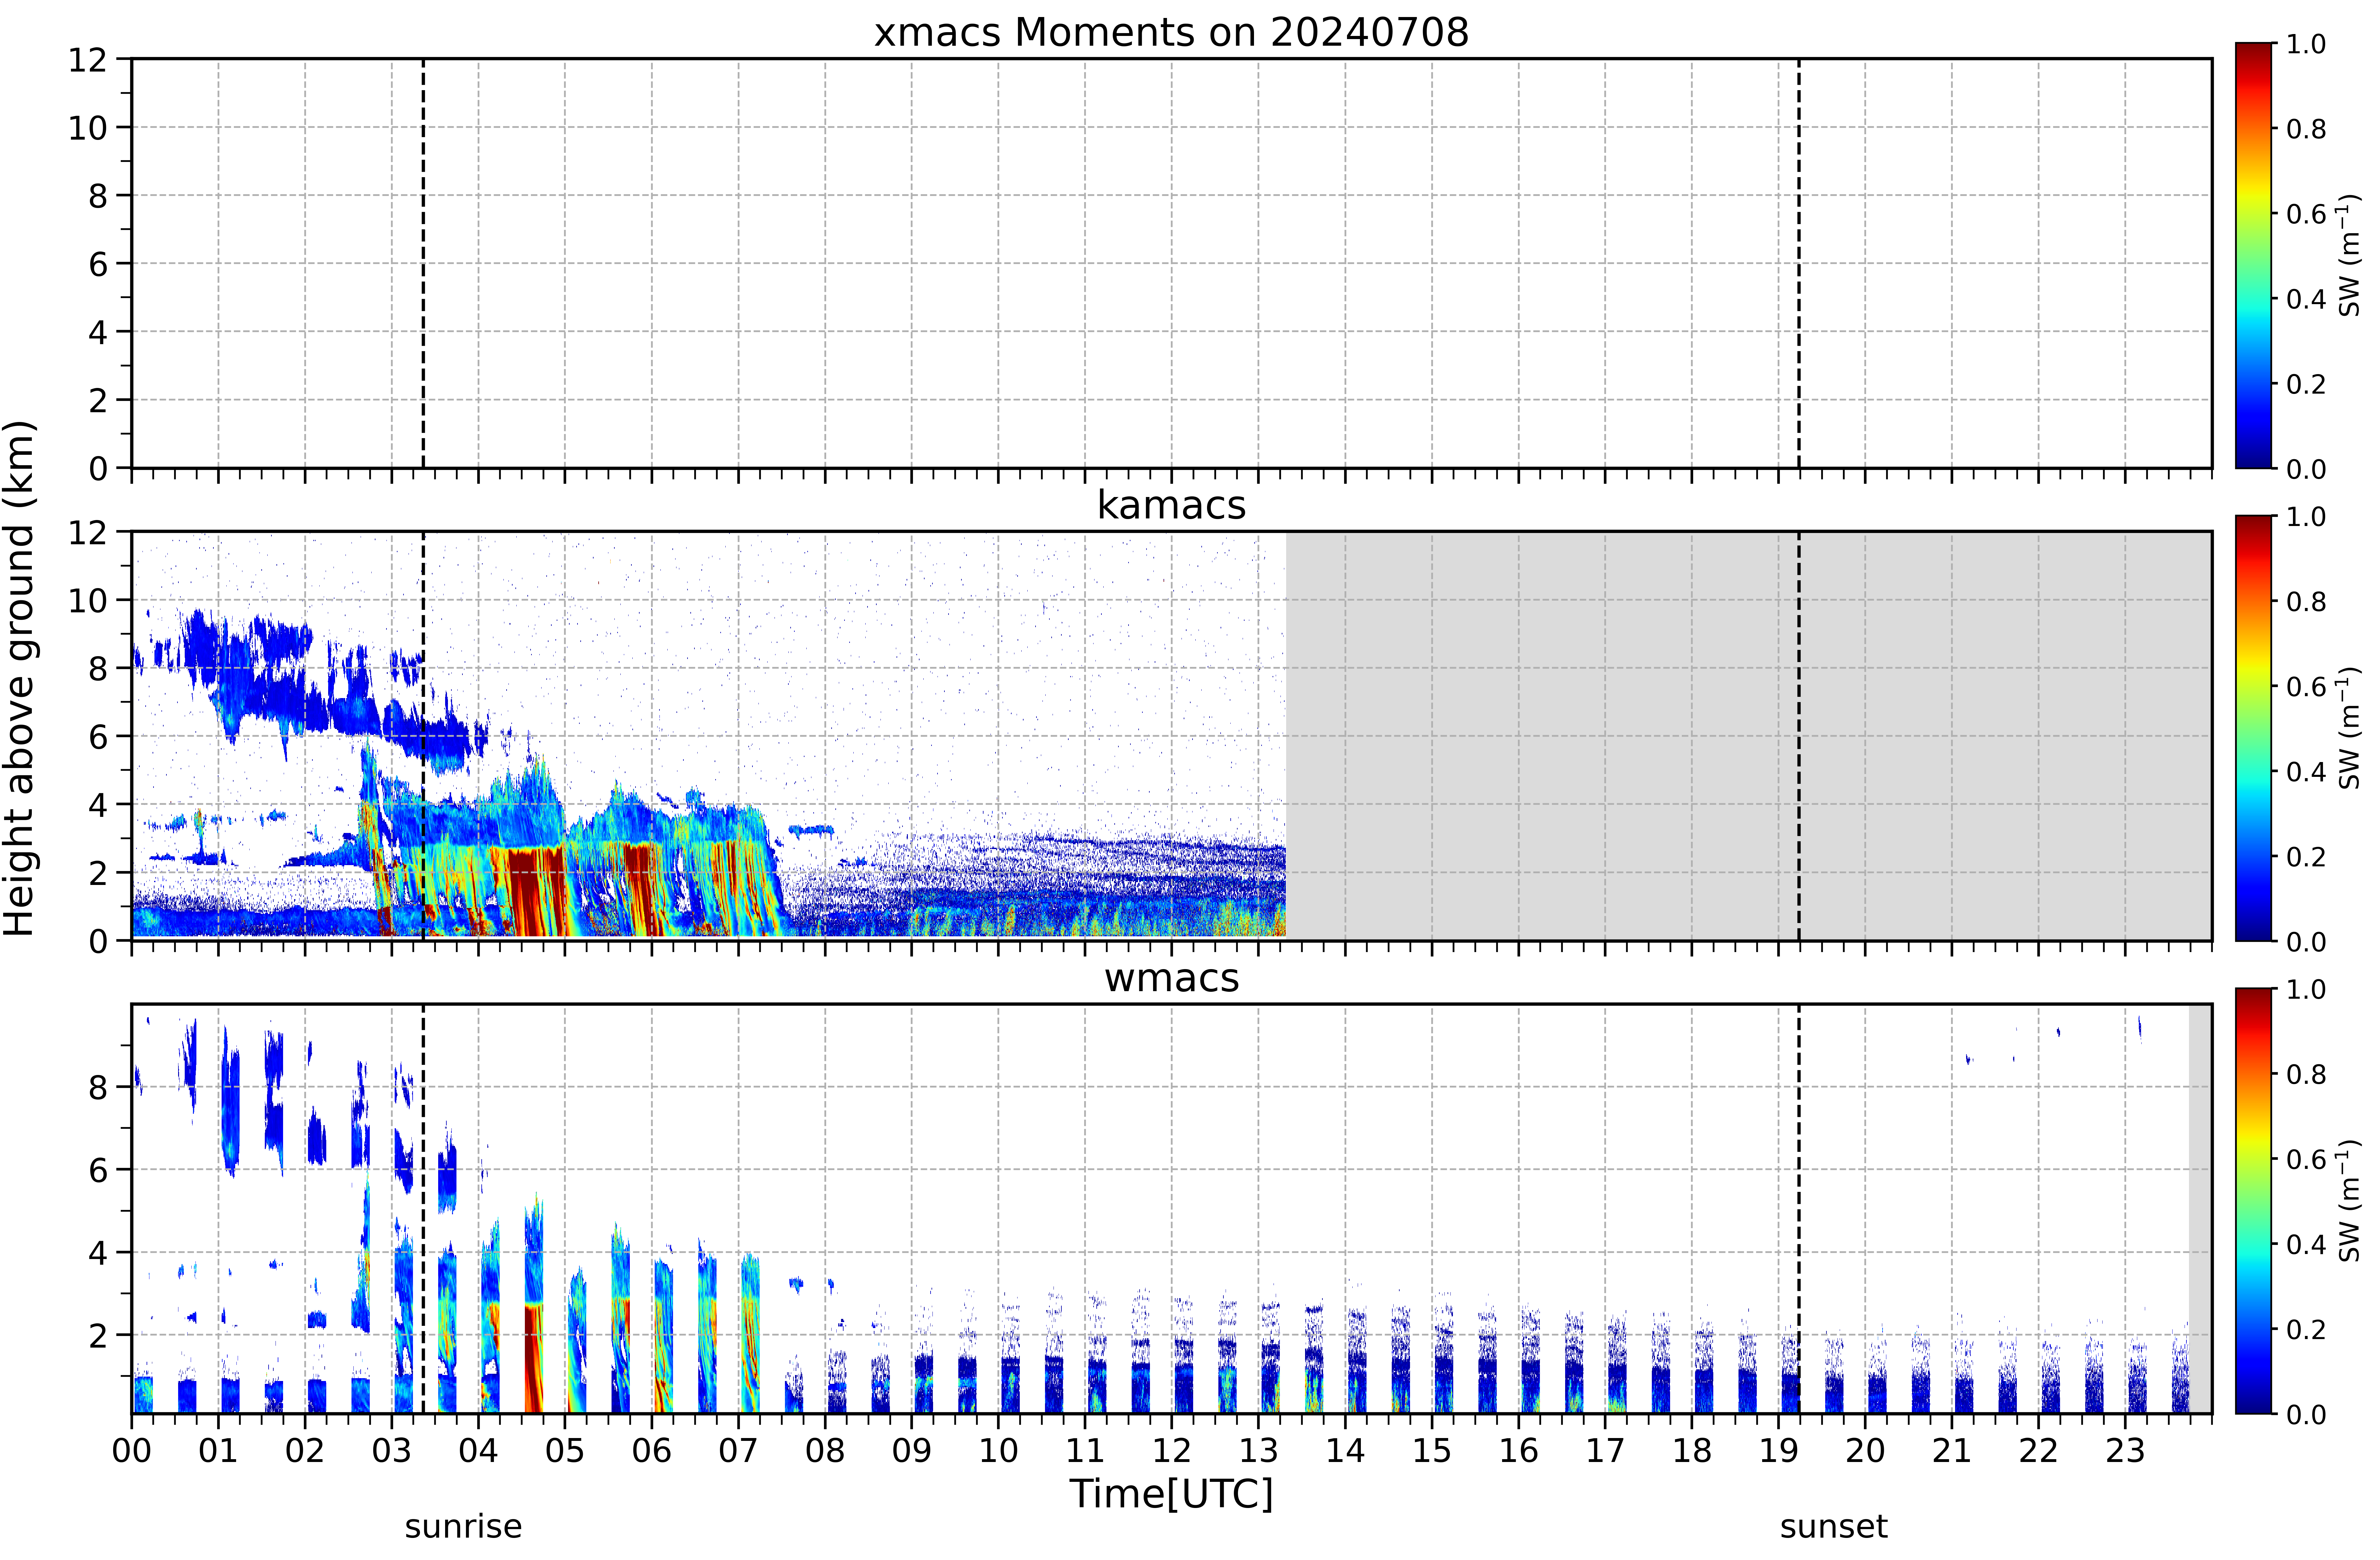
Task: Click the sunset dashed line in the xmacs panel
Action: pyautogui.click(x=1799, y=263)
